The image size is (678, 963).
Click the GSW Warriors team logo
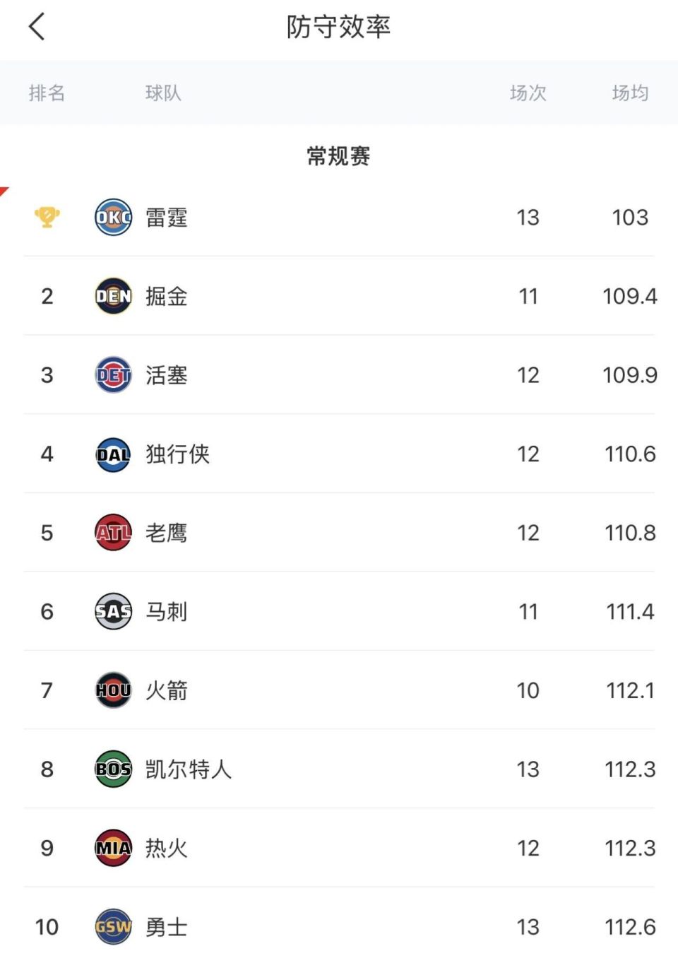click(113, 927)
